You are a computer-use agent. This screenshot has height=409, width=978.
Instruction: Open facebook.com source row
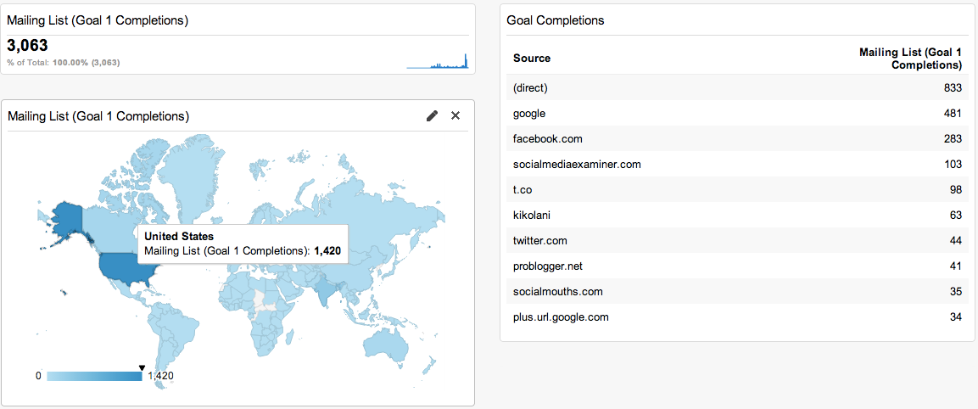(x=738, y=138)
